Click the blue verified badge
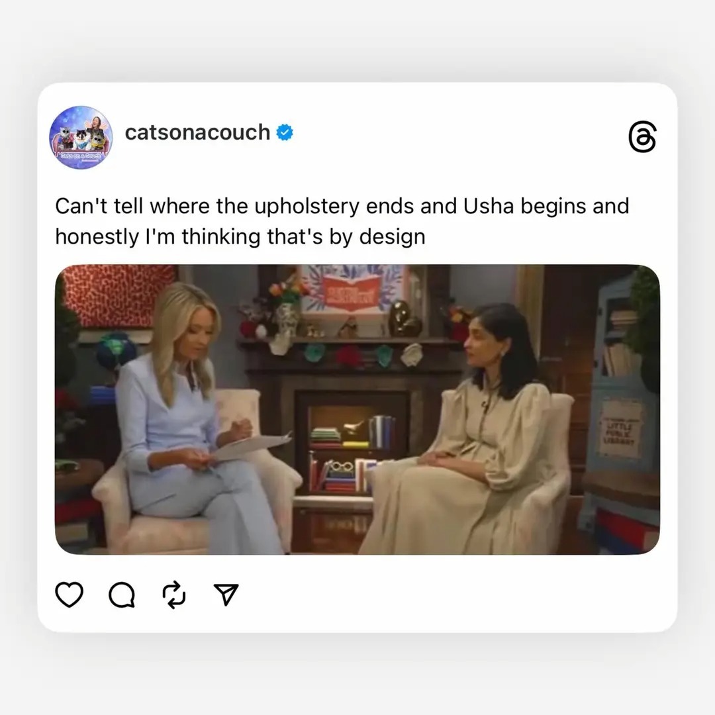 point(285,132)
